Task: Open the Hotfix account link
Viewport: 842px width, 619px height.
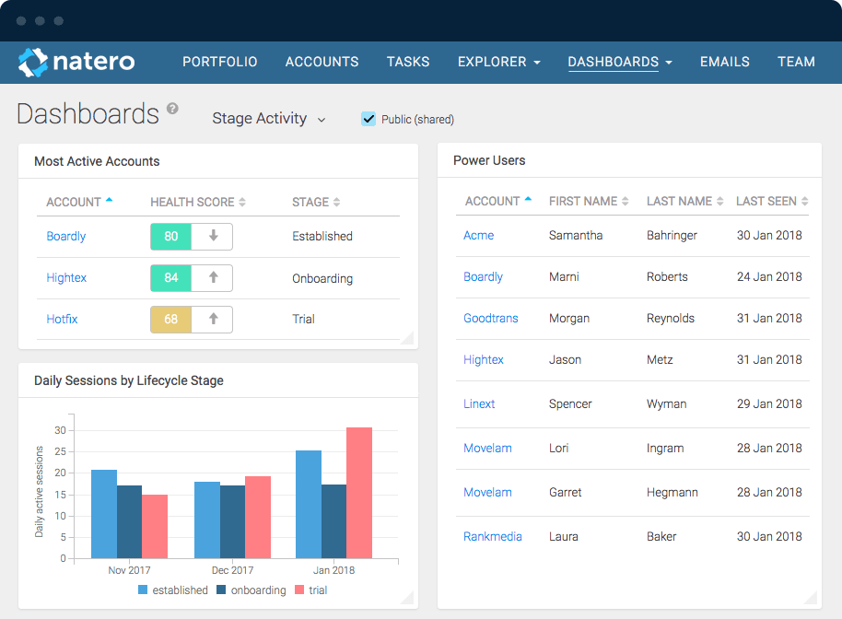Action: (x=62, y=319)
